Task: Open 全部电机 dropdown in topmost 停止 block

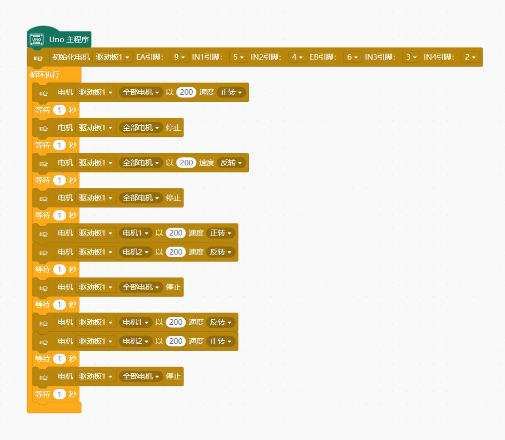Action: pos(141,127)
